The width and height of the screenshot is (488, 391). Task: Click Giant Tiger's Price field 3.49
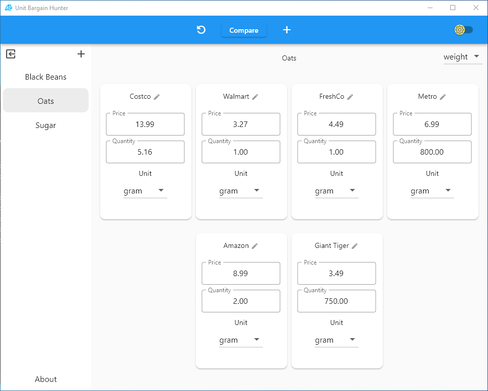[x=336, y=273]
